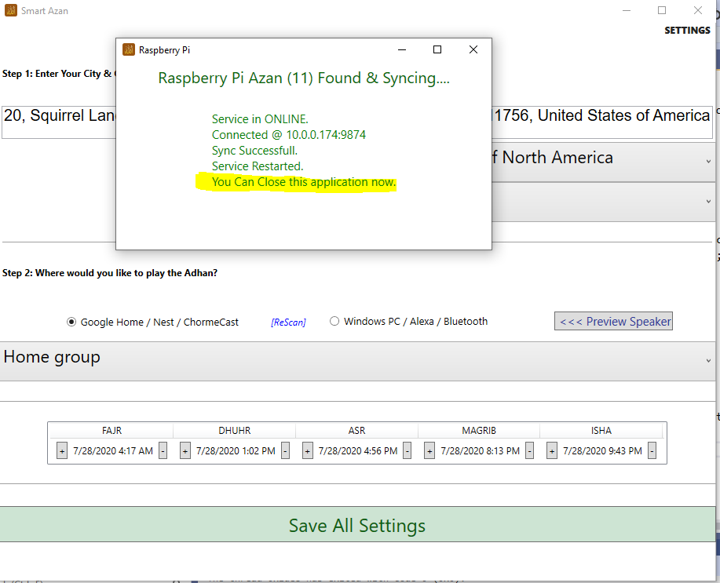Image resolution: width=720 pixels, height=583 pixels.
Task: Click 'Sync Successfull.' status line
Action: (x=254, y=151)
